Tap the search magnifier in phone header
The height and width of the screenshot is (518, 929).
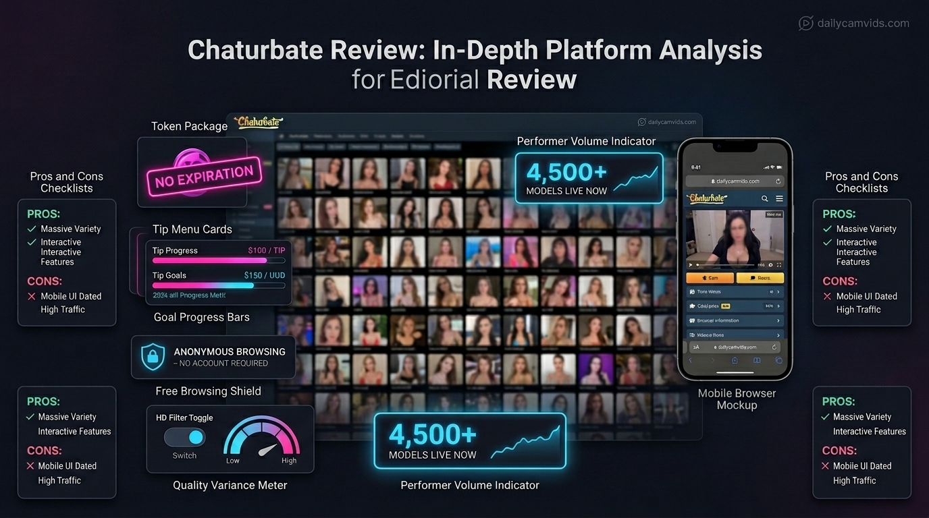point(765,198)
